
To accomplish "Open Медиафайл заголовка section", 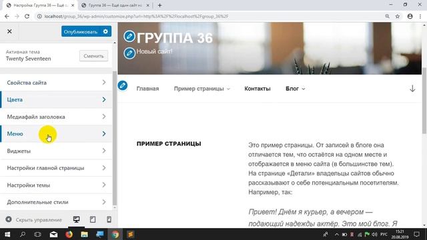I will pos(56,117).
